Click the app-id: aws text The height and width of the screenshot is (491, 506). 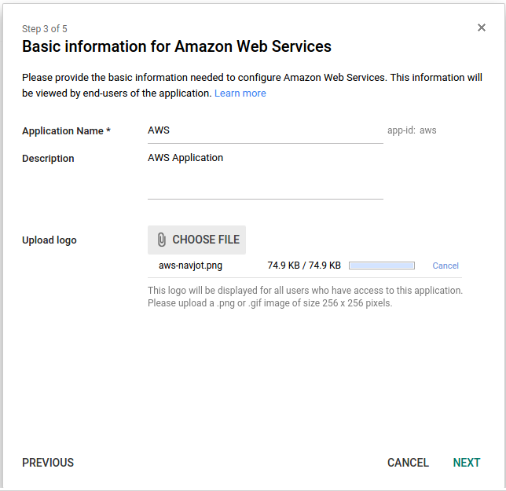click(x=412, y=130)
